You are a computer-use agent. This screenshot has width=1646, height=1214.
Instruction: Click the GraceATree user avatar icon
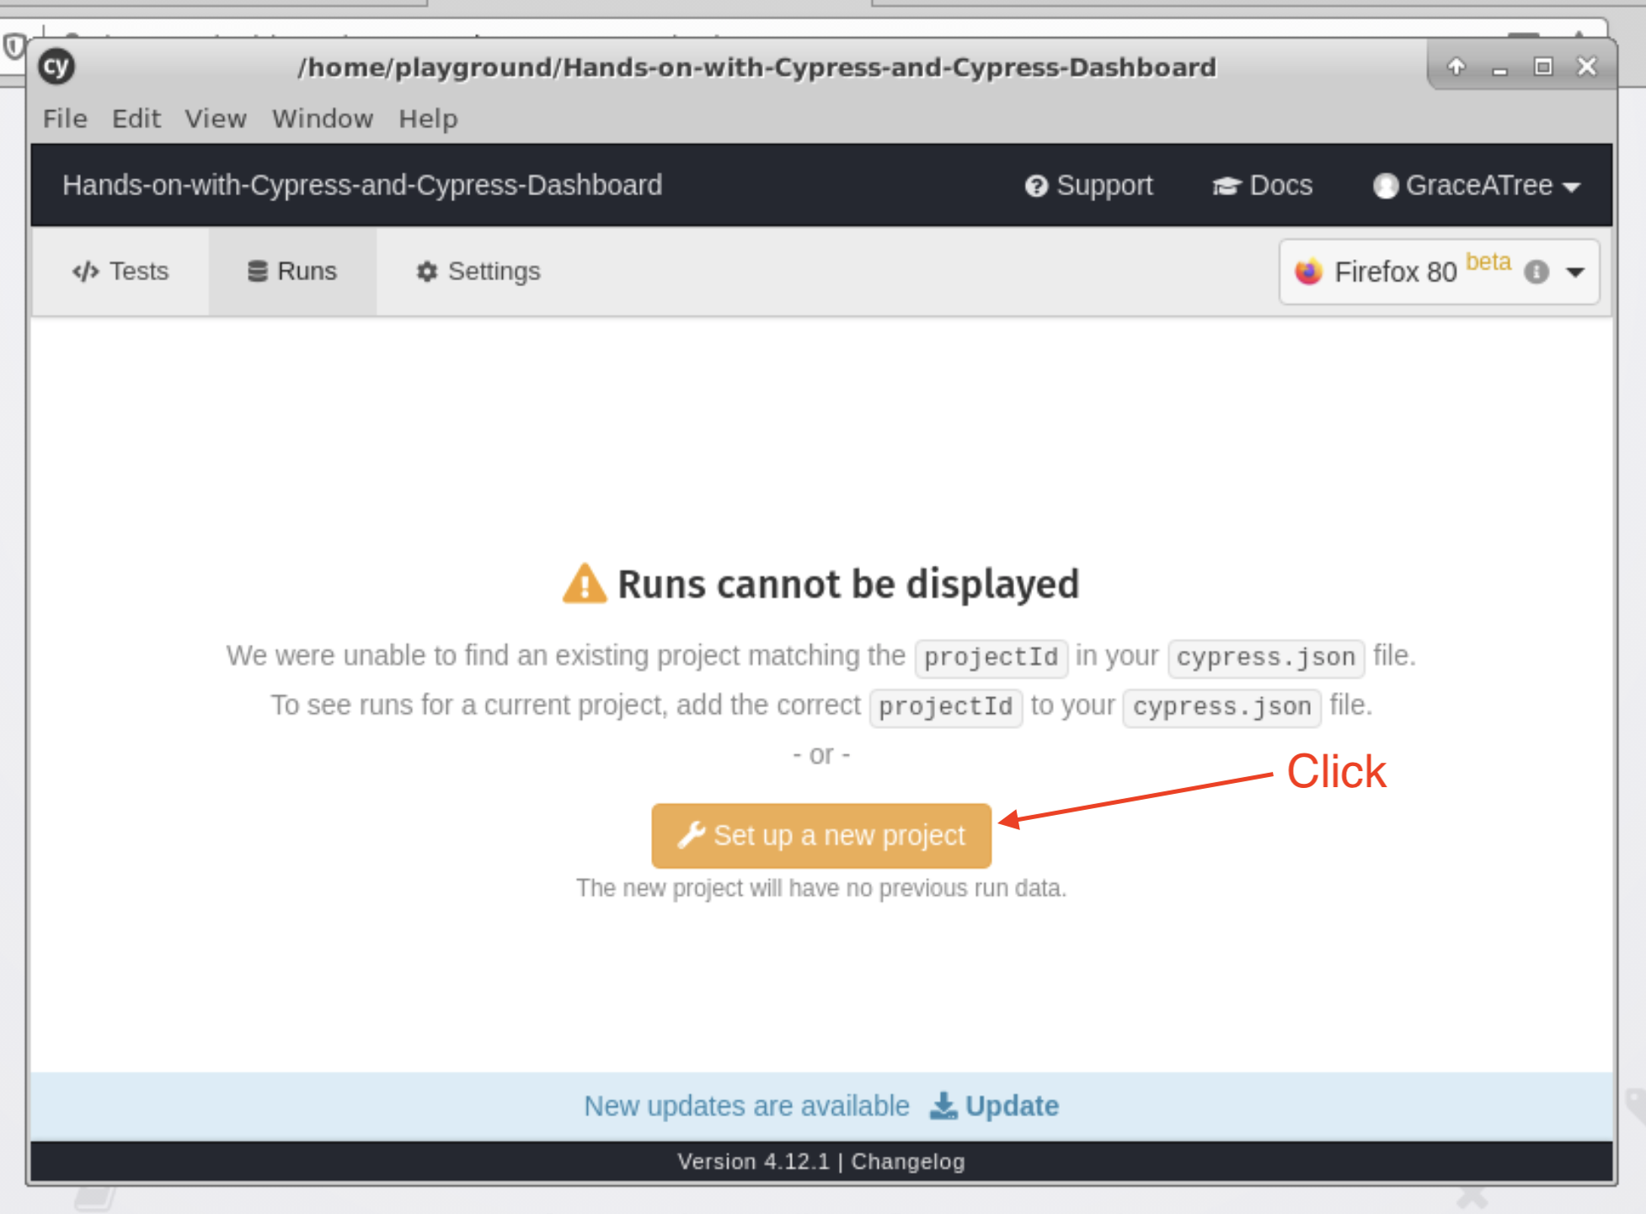coord(1385,186)
